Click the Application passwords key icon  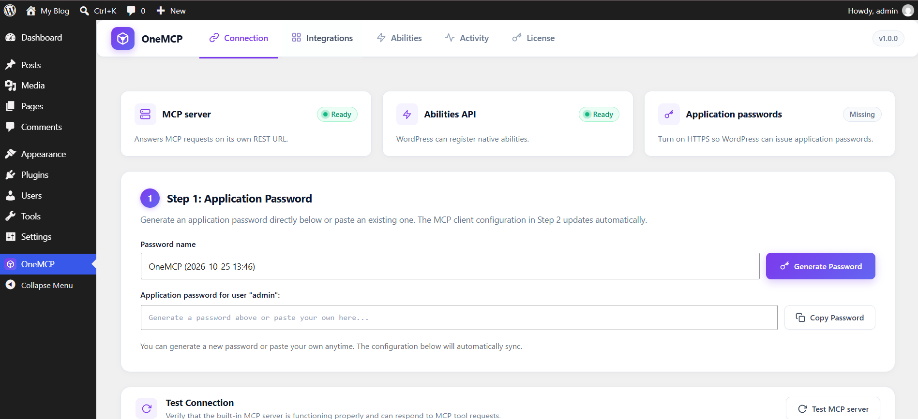click(x=669, y=115)
